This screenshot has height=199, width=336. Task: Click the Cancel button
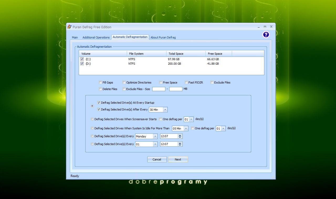pos(157,159)
